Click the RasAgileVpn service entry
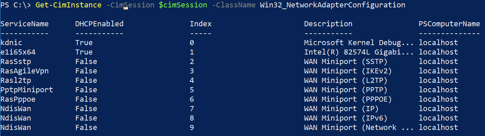This screenshot has width=485, height=136. (x=25, y=71)
